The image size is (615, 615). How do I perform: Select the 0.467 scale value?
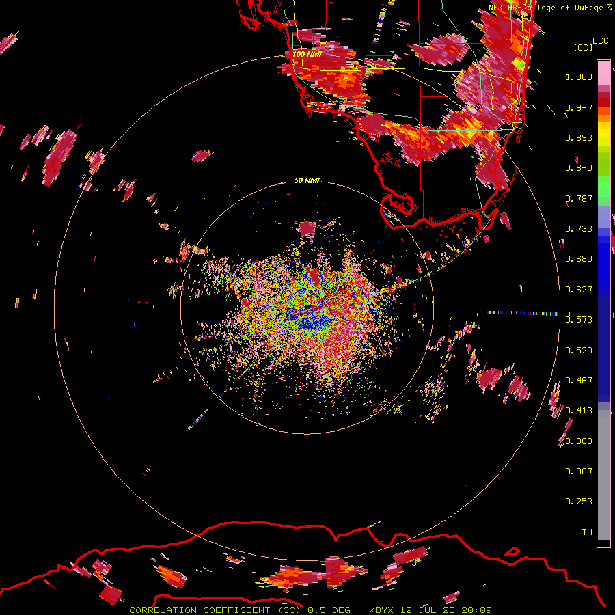tap(579, 381)
